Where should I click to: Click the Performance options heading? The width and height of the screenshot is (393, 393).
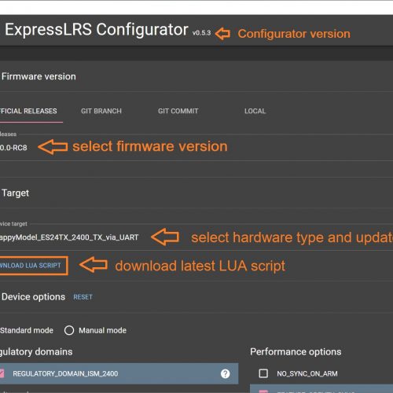tap(296, 351)
